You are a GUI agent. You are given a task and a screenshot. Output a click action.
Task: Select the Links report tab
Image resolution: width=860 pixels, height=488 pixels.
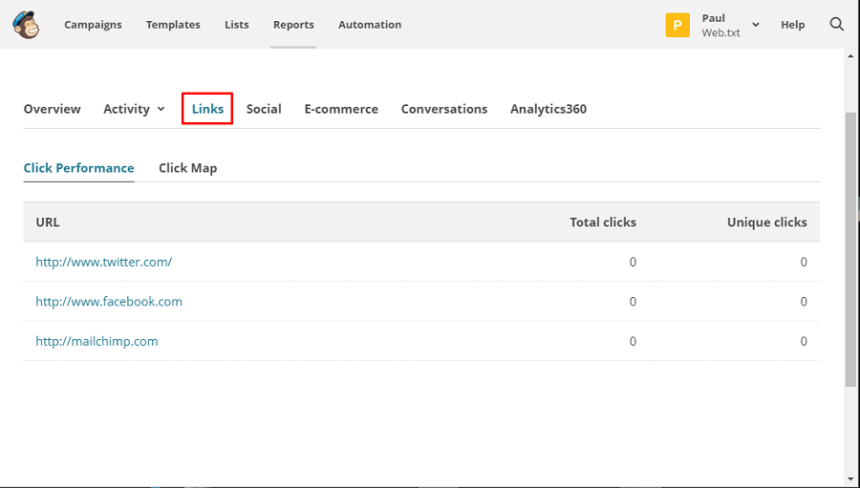[207, 109]
